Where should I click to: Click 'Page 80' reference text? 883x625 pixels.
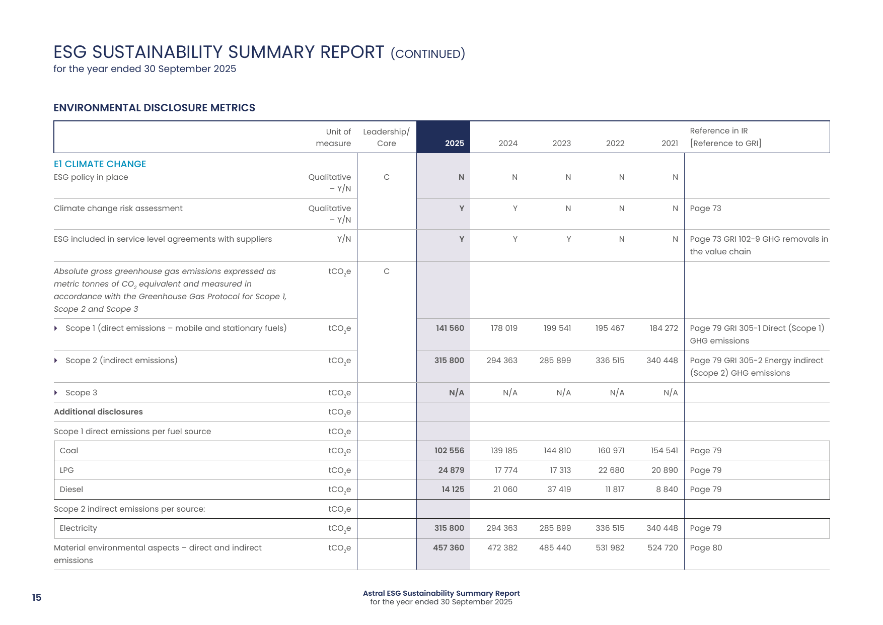pyautogui.click(x=706, y=548)
